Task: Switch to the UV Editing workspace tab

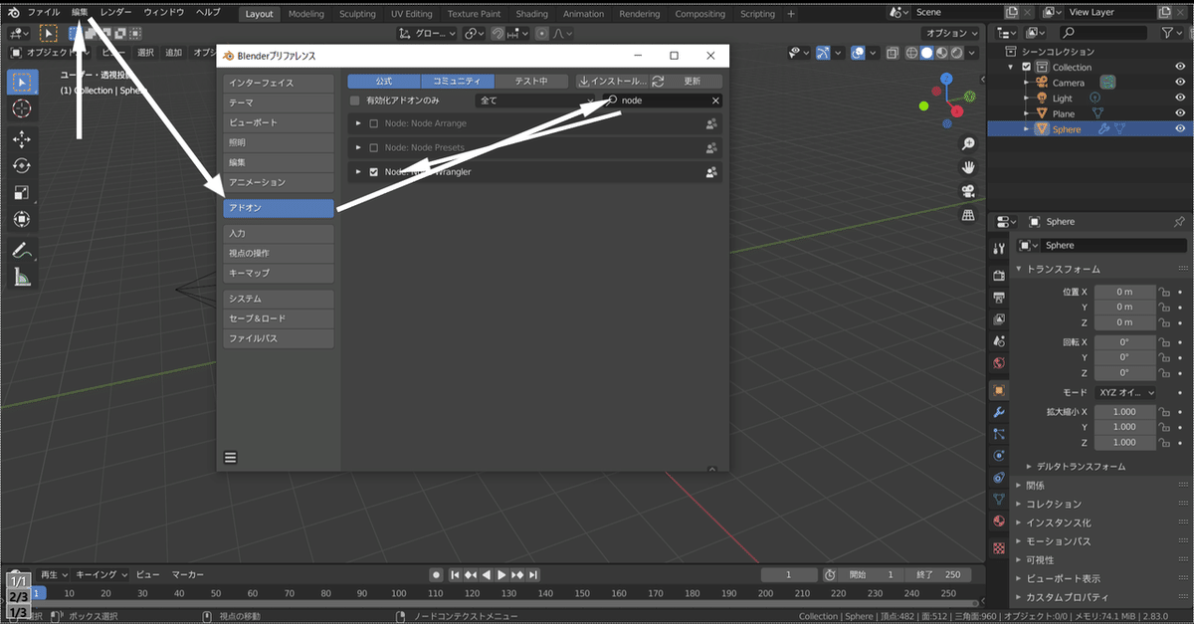Action: 412,14
